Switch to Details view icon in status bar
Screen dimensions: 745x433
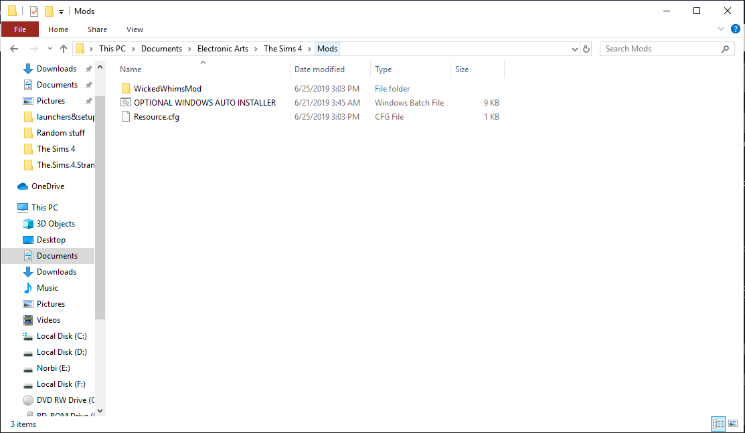pyautogui.click(x=718, y=424)
